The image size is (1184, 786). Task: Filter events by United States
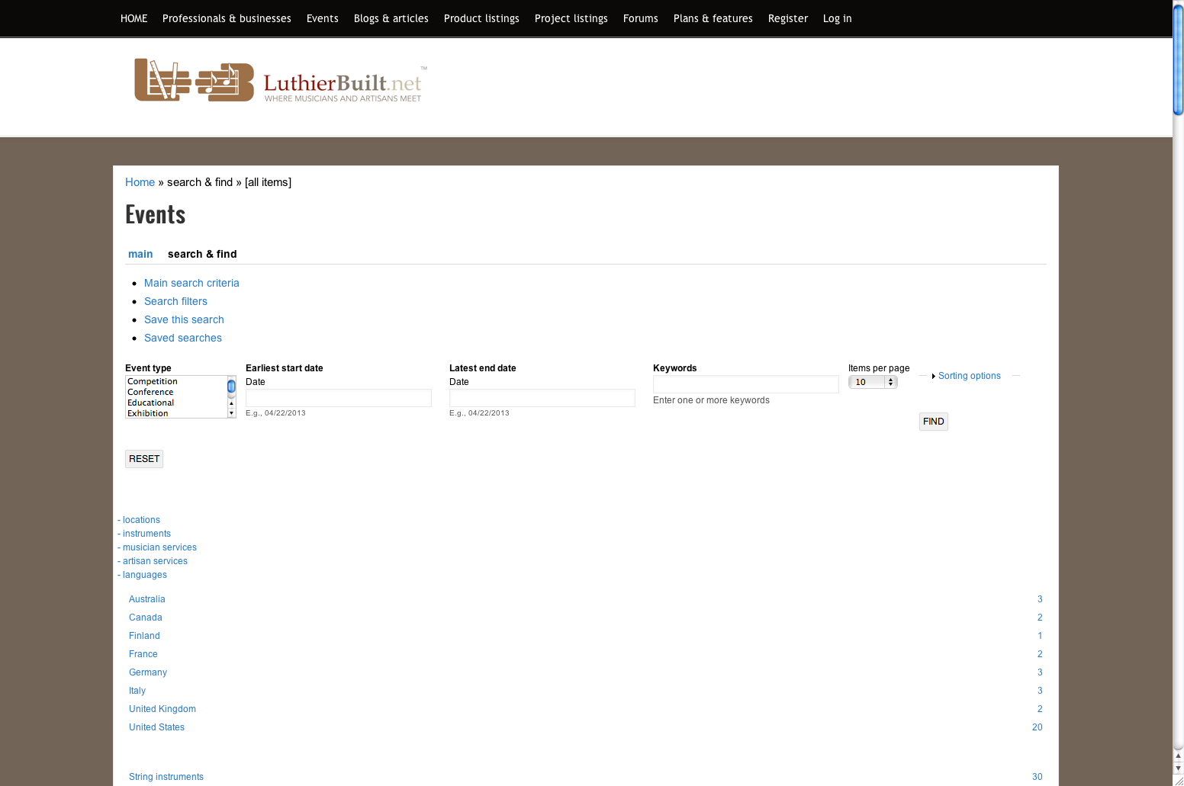pos(156,727)
